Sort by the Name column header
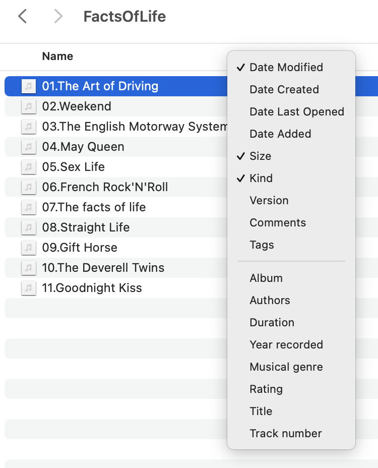This screenshot has width=378, height=468. (x=57, y=56)
